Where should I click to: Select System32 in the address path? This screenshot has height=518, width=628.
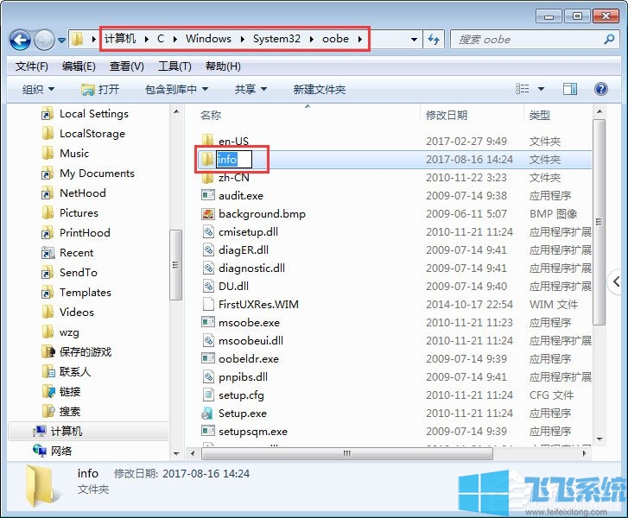pos(276,39)
